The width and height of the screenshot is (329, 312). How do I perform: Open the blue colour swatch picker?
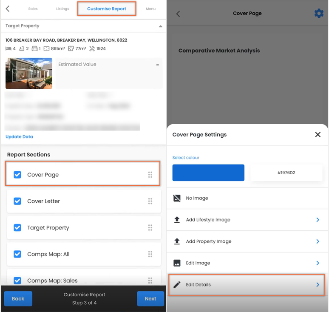coord(208,173)
